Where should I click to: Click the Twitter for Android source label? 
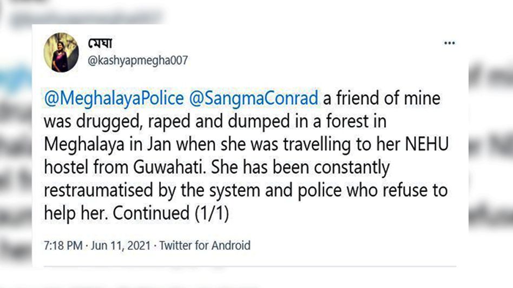(x=205, y=245)
